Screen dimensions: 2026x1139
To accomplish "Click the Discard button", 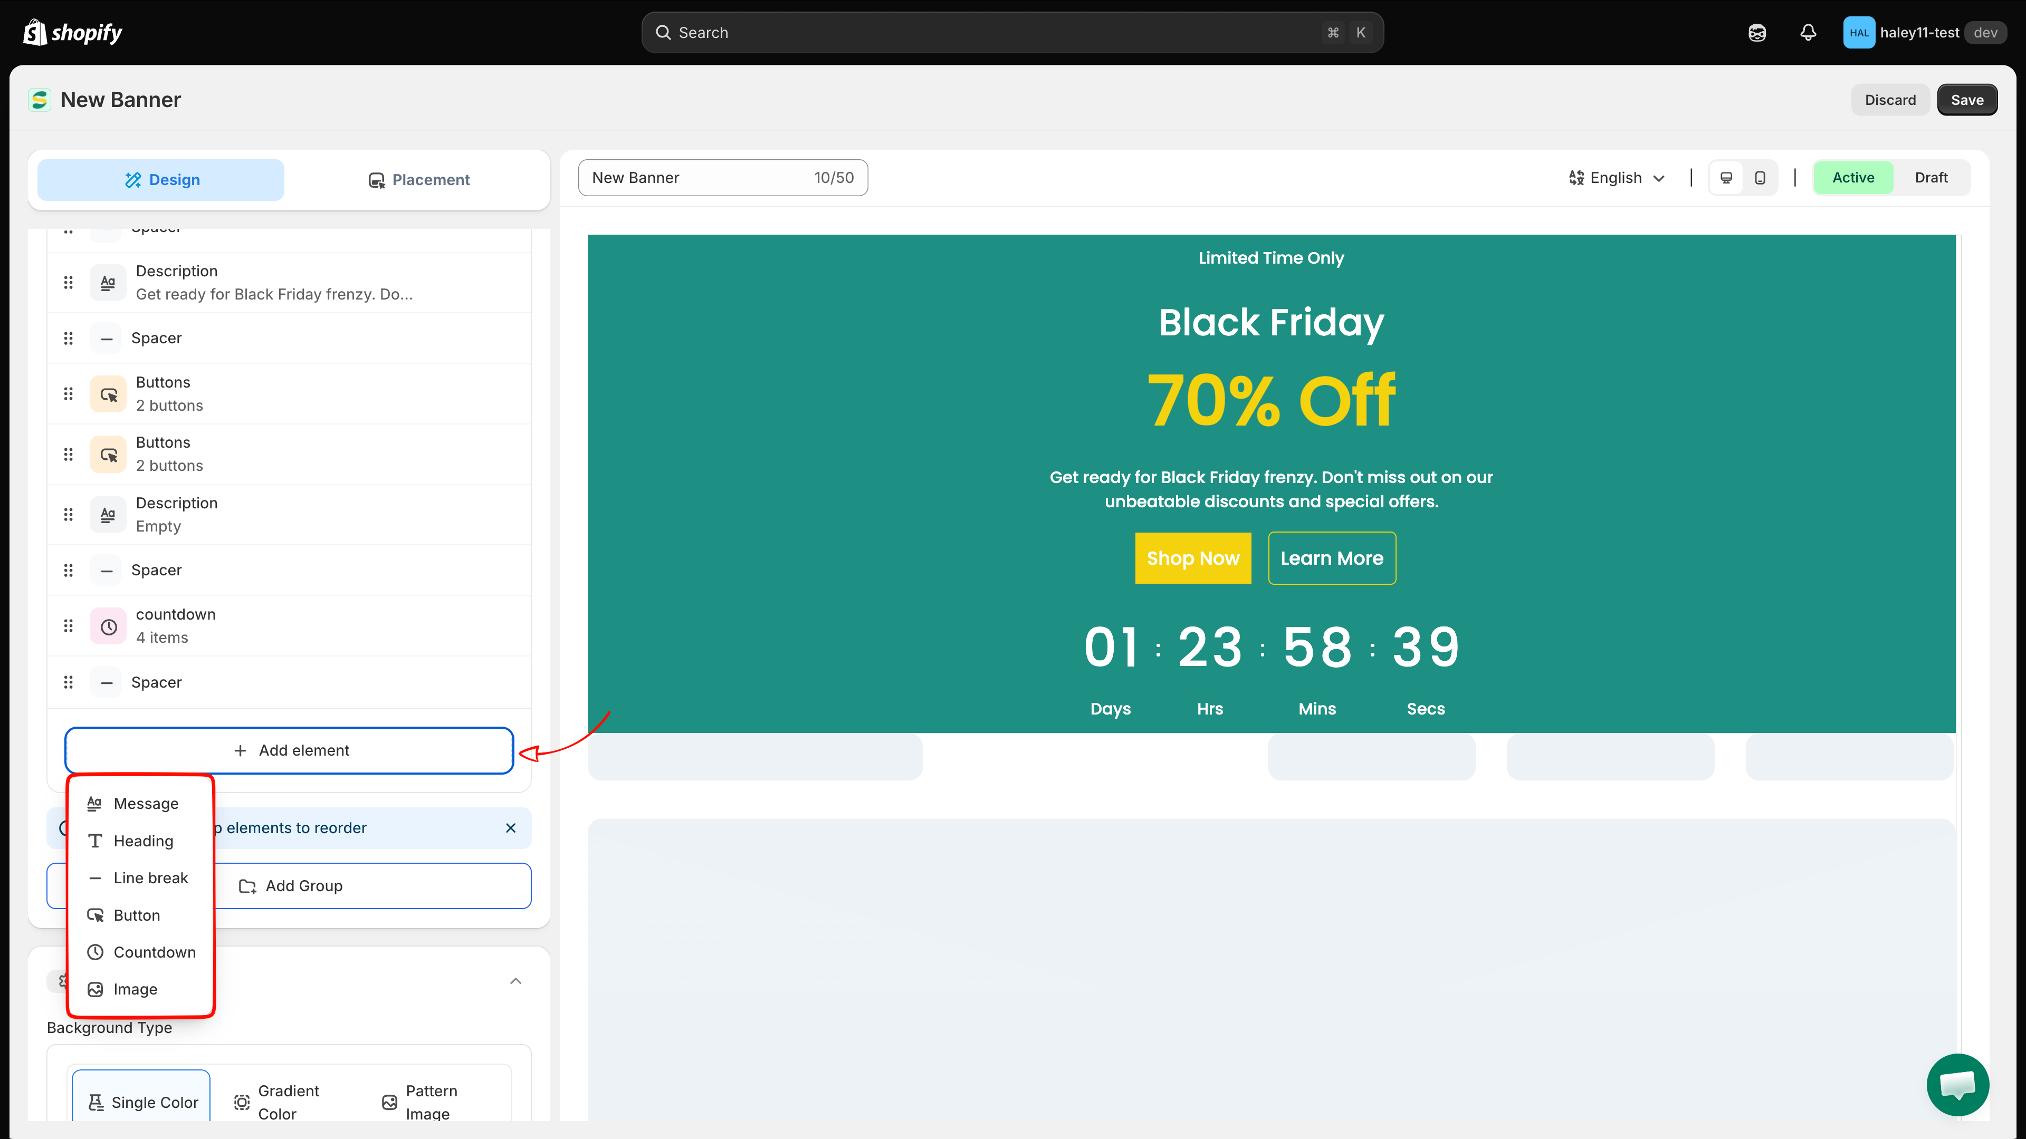I will click(x=1890, y=100).
